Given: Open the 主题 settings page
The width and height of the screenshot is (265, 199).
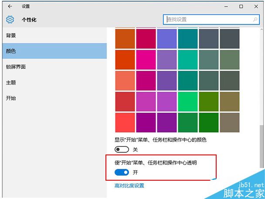Looking at the screenshot, I should [54, 82].
